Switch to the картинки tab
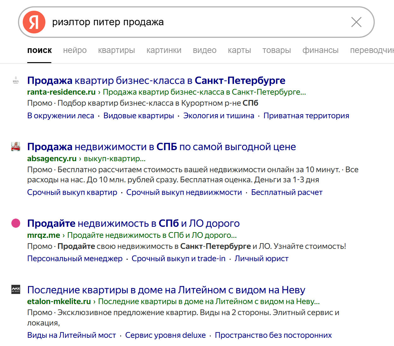This screenshot has height=346, width=394. [164, 50]
